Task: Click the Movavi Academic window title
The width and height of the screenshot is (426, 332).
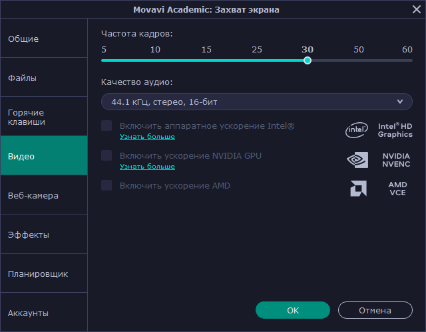Action: point(206,10)
